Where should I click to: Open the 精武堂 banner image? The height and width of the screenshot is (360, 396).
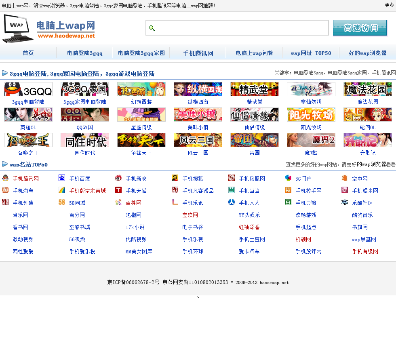pos(255,89)
